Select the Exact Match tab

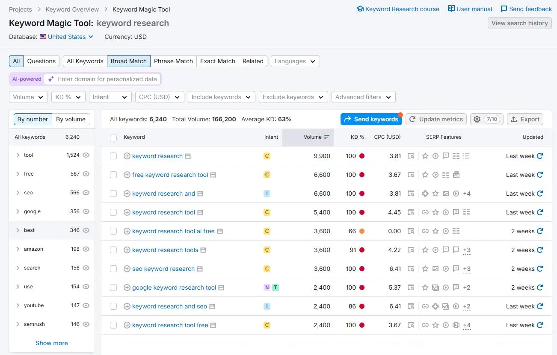point(218,61)
